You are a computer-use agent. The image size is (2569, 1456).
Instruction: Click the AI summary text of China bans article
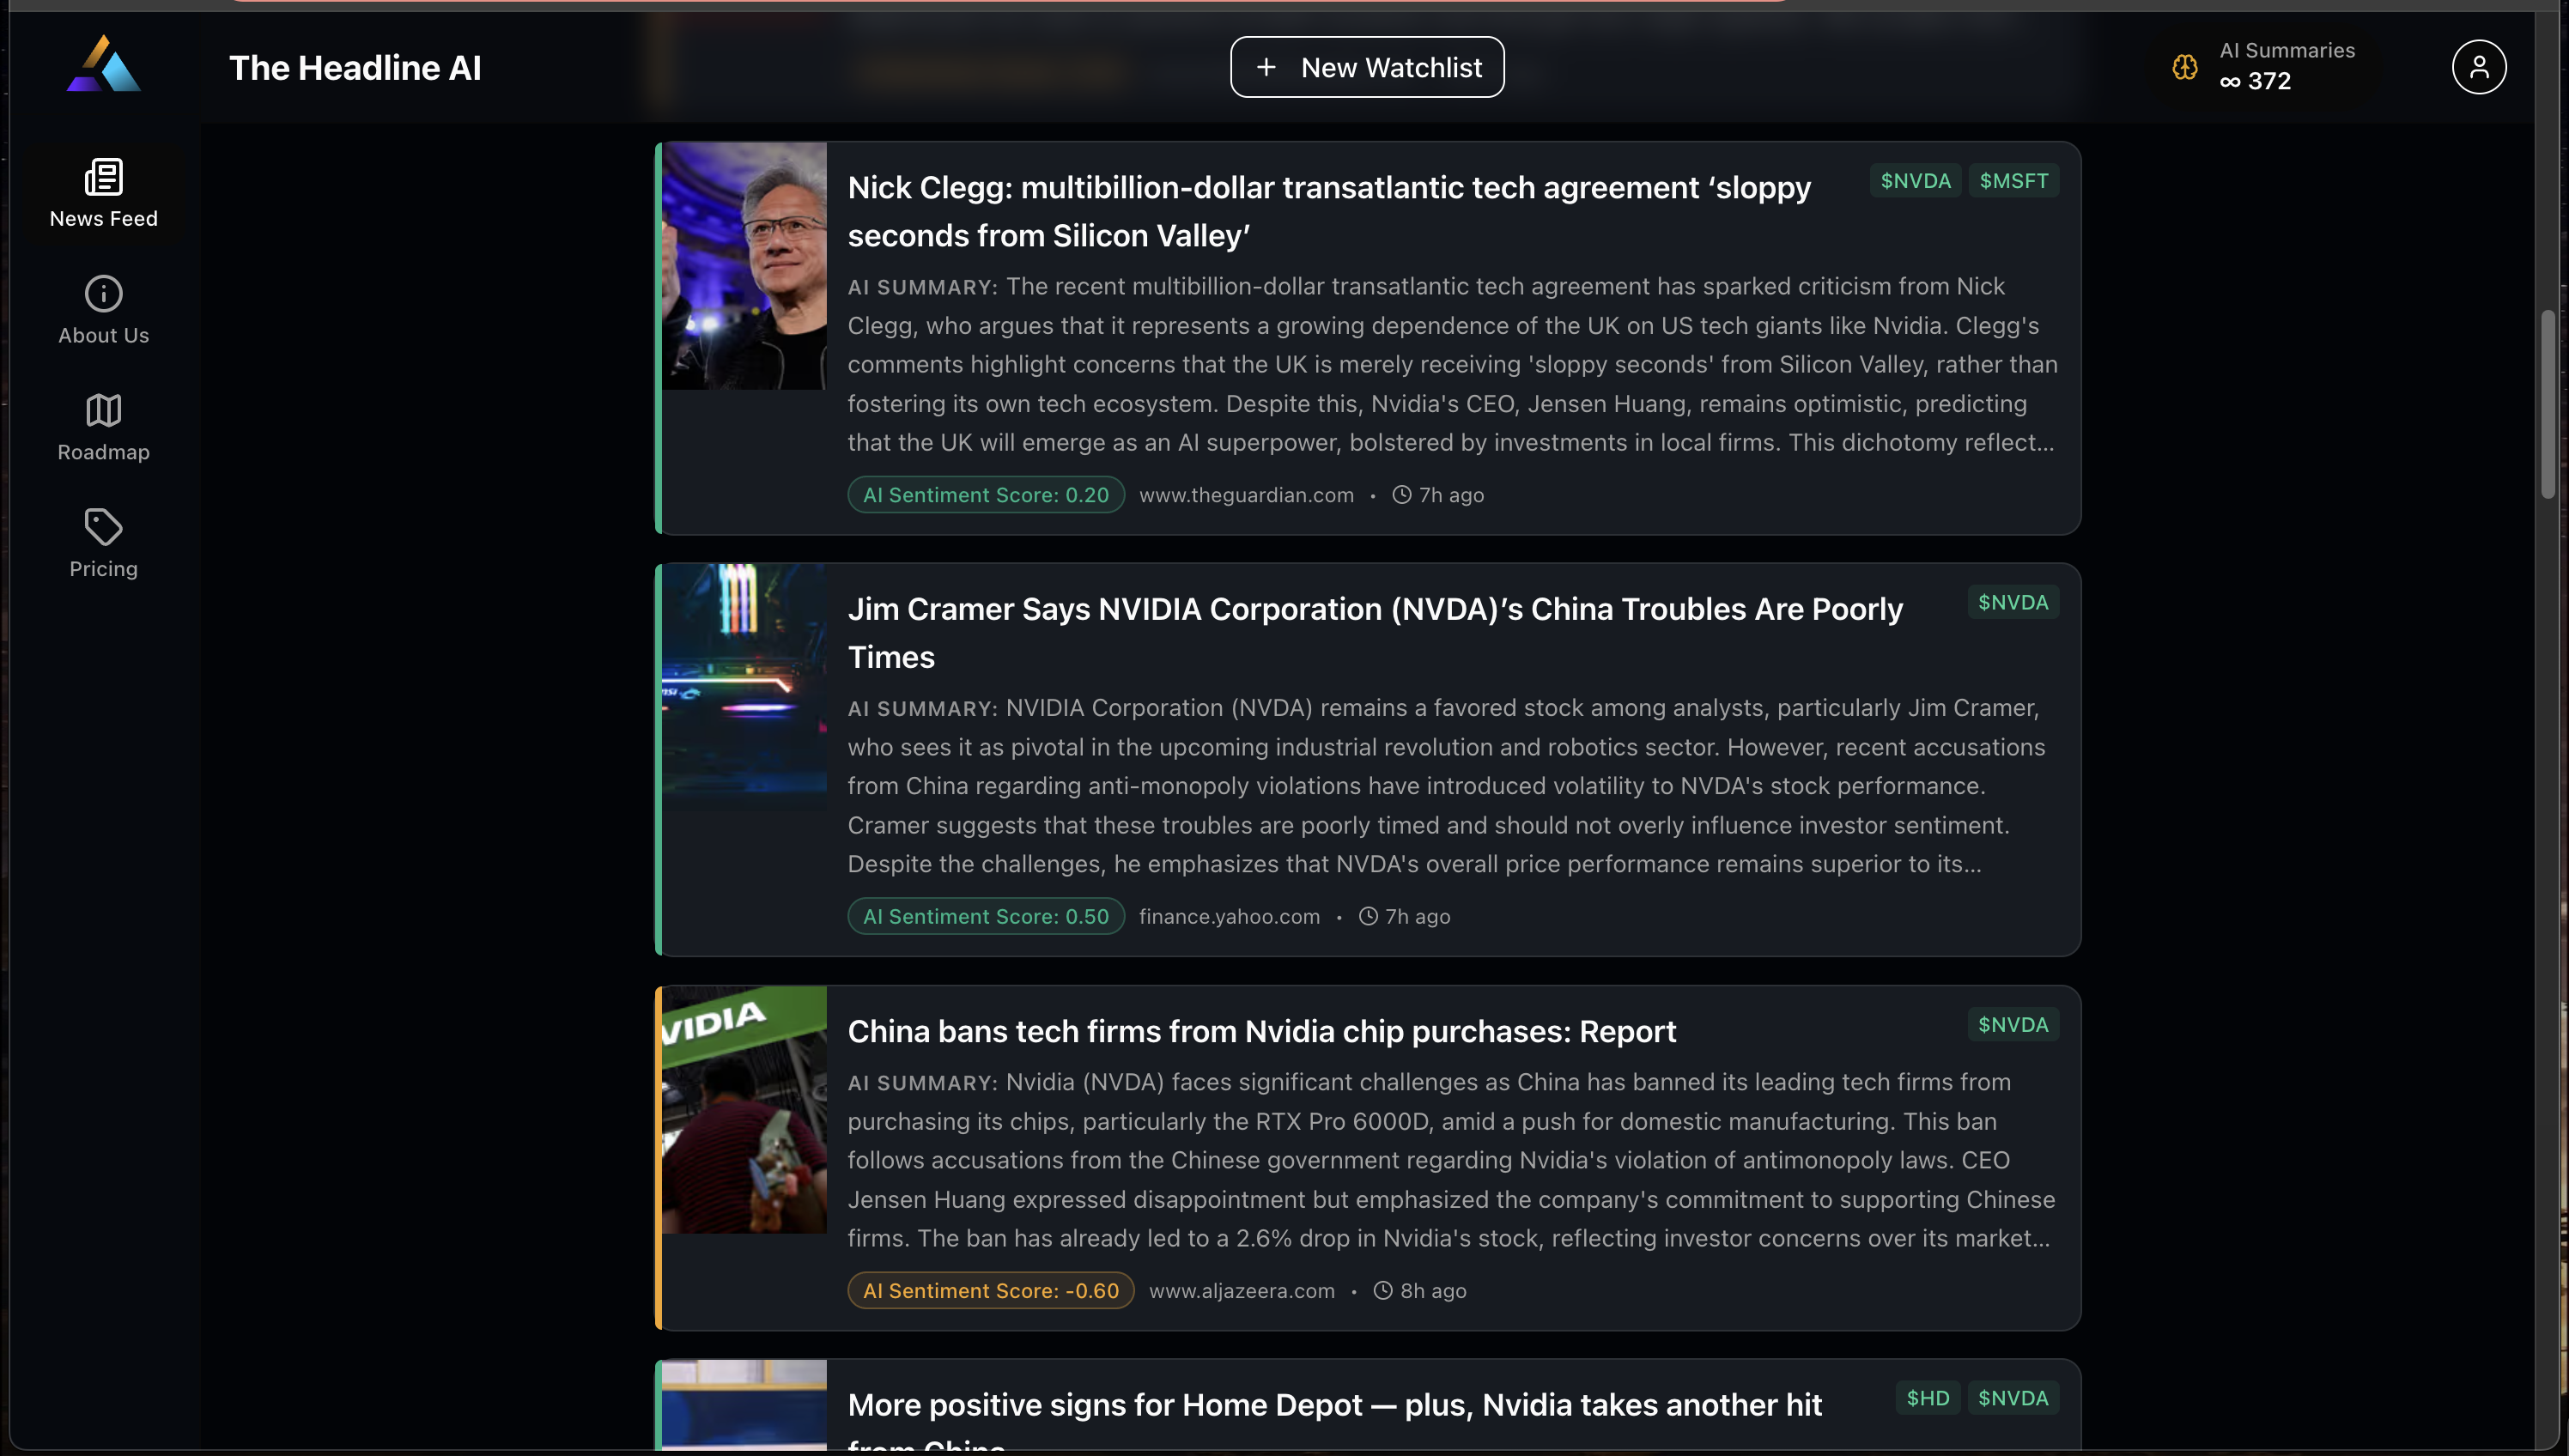[1451, 1161]
